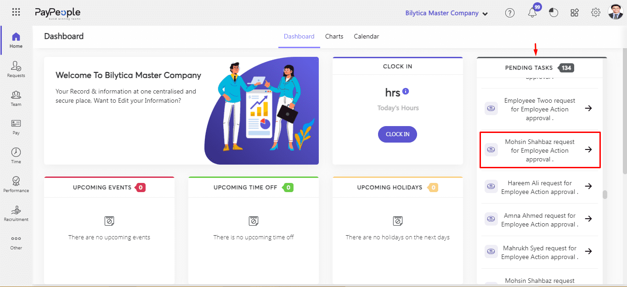Click info icon beside hrs

[x=405, y=91]
